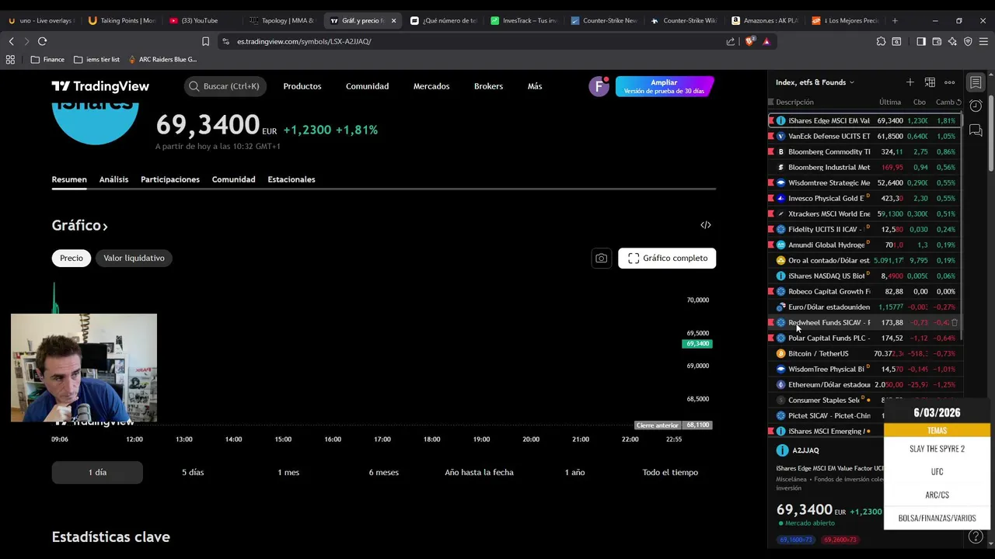Image resolution: width=995 pixels, height=559 pixels.
Task: Open the Mercados menu
Action: [431, 86]
